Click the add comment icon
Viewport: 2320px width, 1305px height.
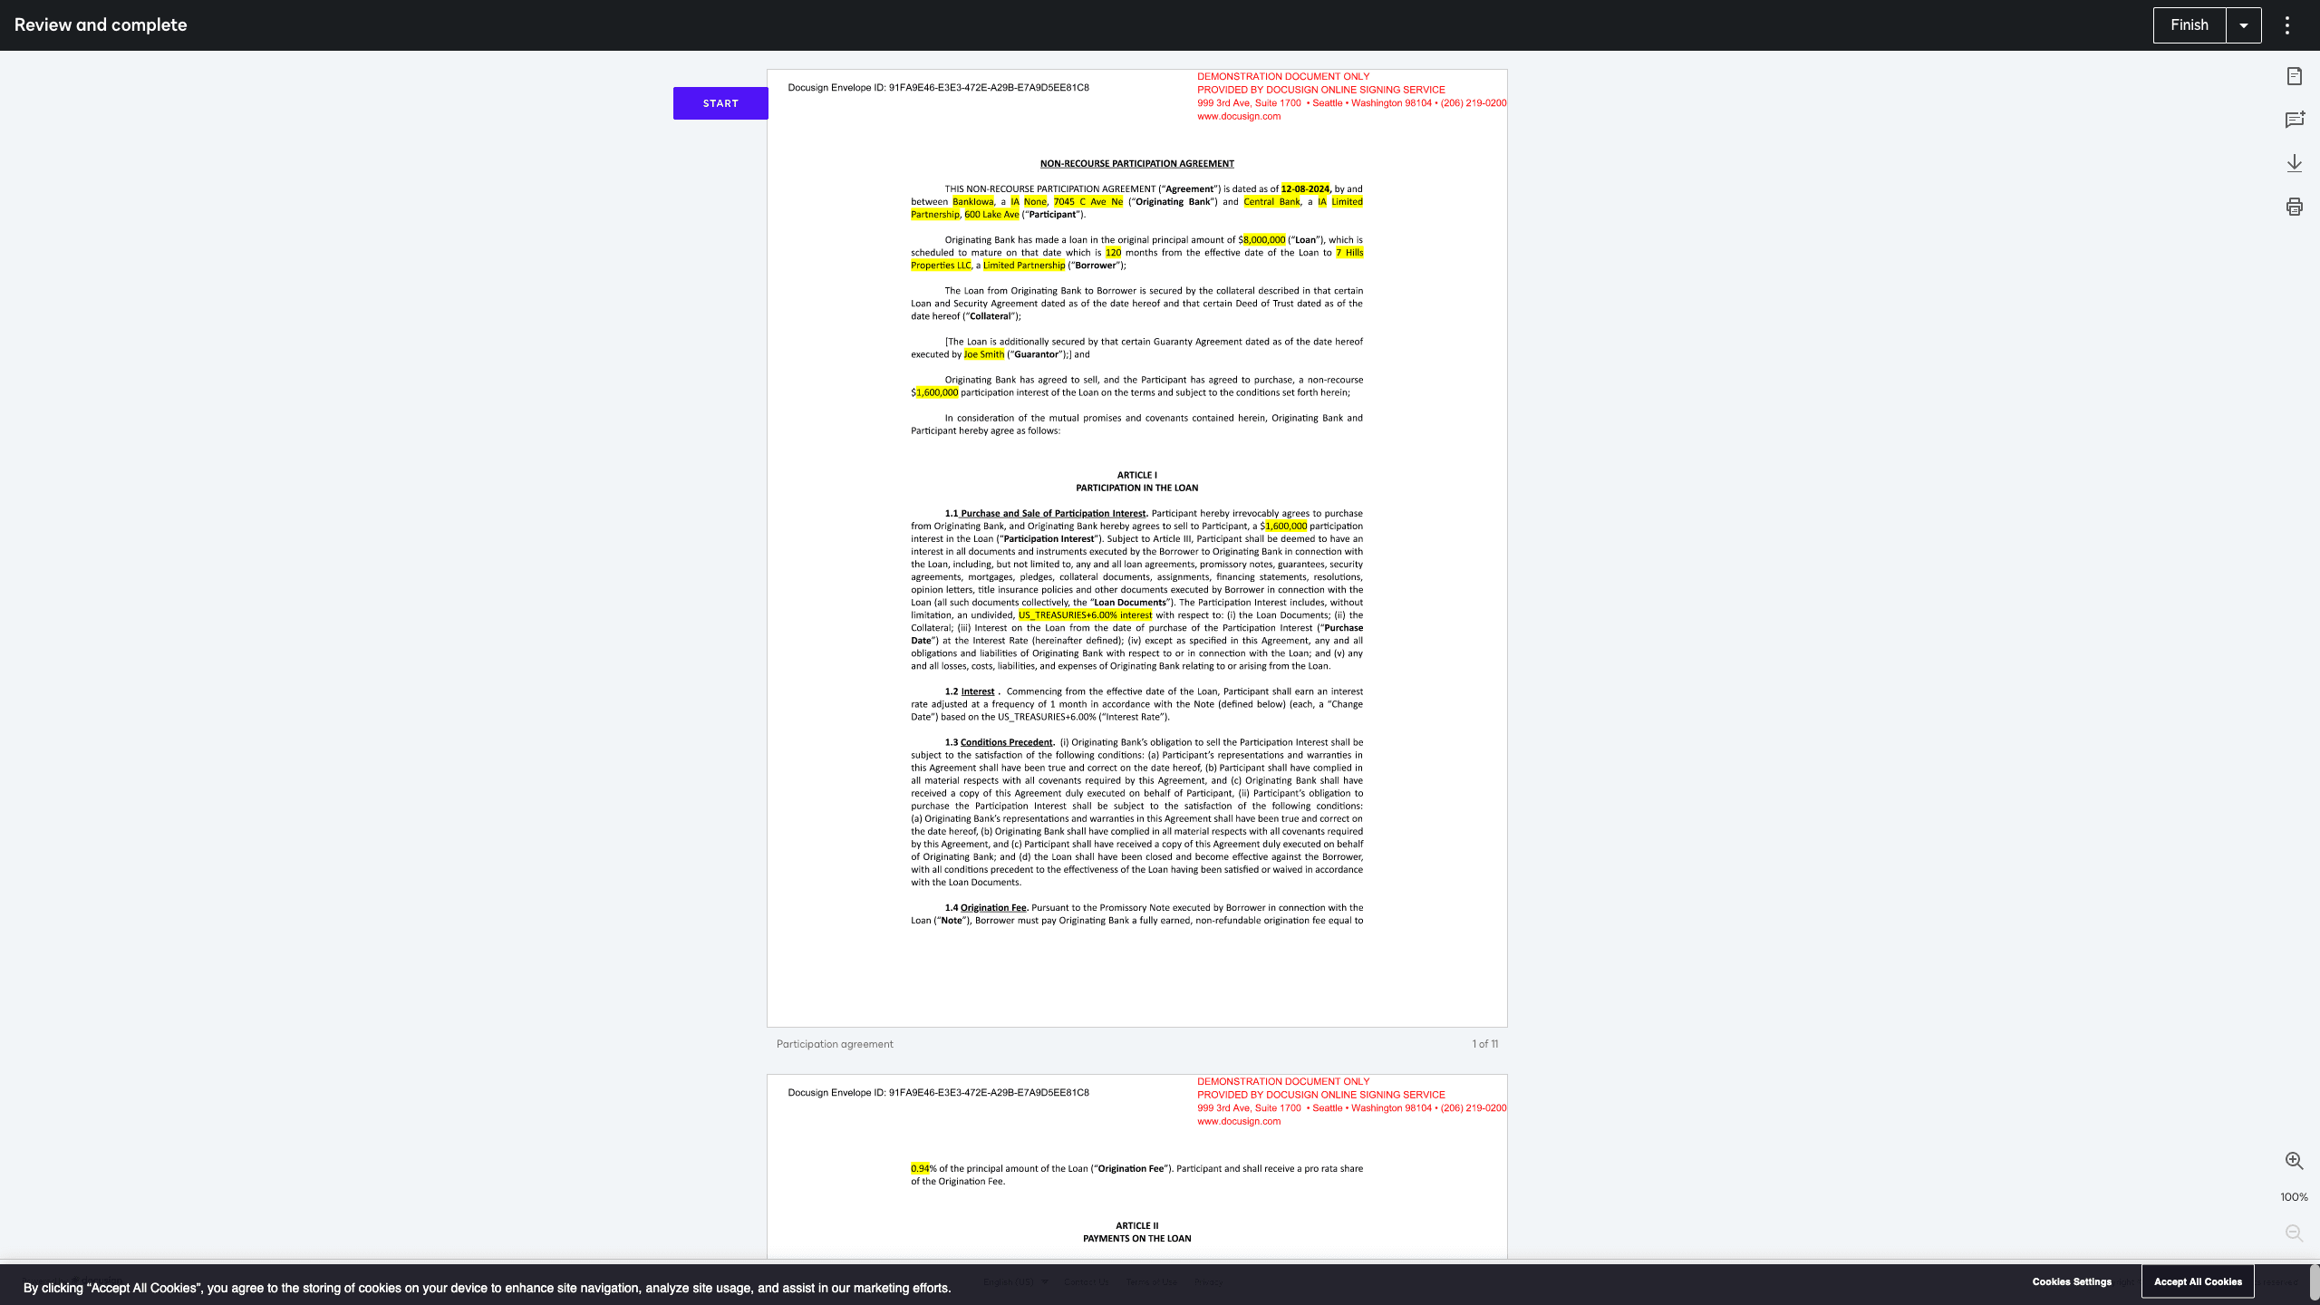tap(2294, 120)
